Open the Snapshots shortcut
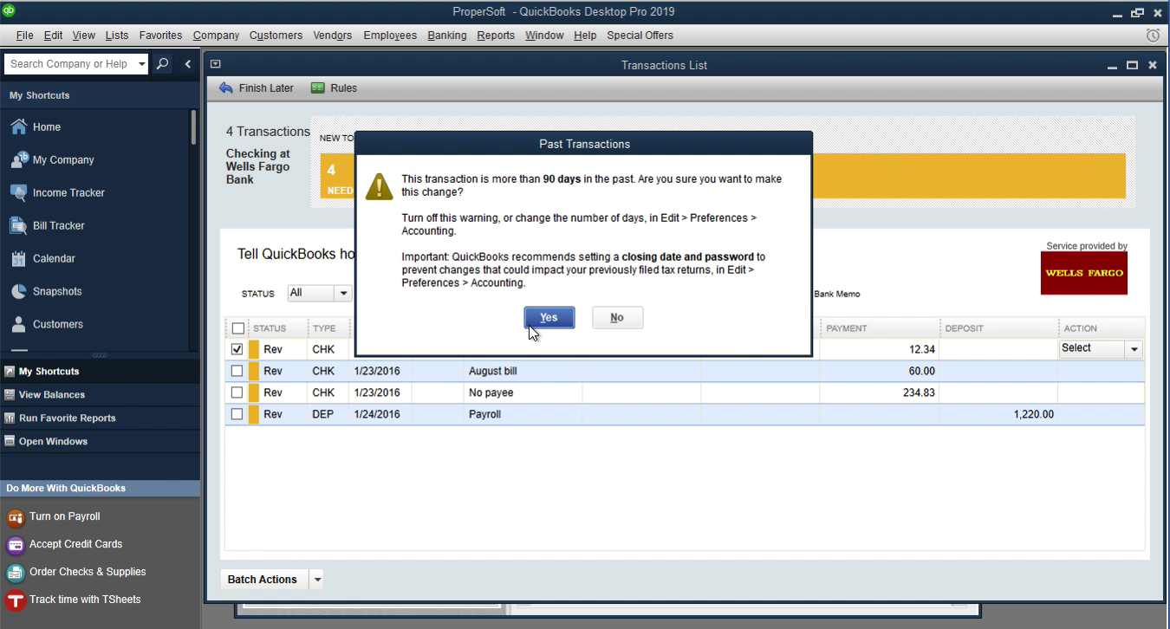The image size is (1170, 629). tap(57, 291)
